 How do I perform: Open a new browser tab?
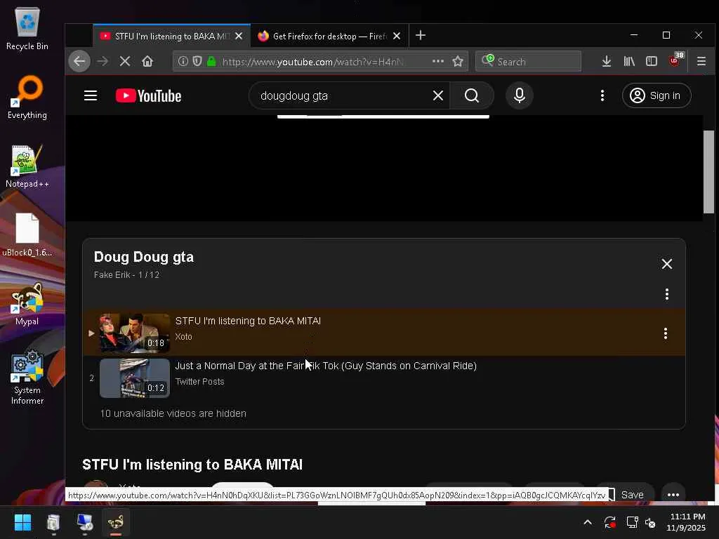[x=421, y=35]
